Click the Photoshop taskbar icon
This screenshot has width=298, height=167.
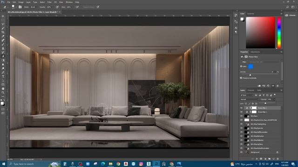coord(156,164)
